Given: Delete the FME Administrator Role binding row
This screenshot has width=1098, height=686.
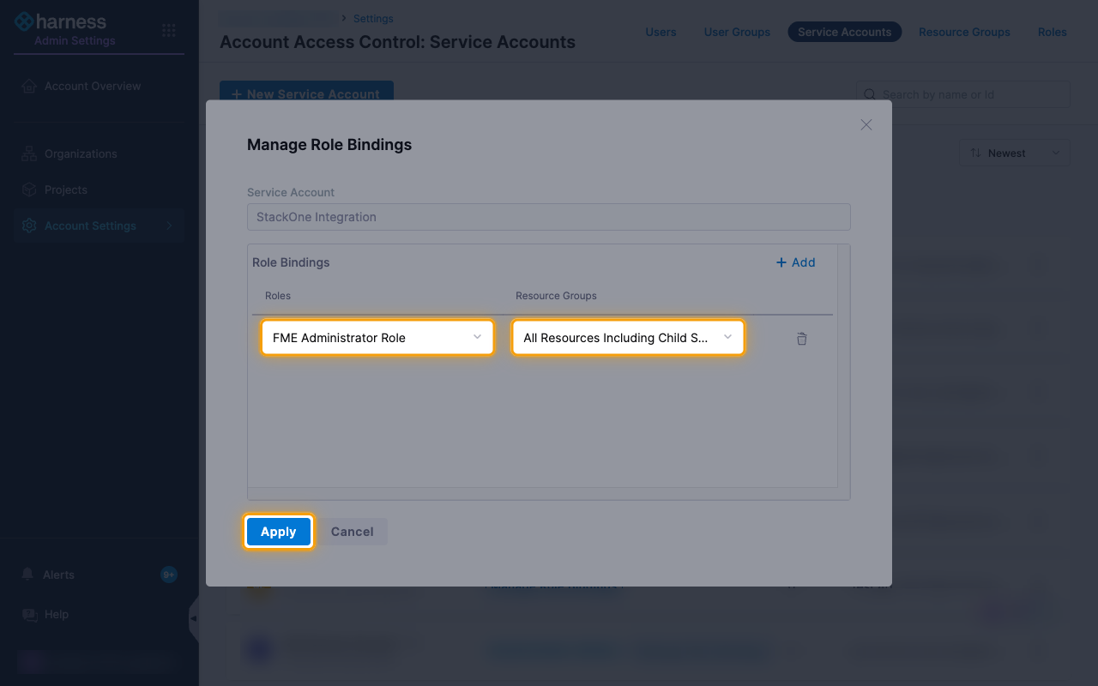Looking at the screenshot, I should click(x=802, y=339).
